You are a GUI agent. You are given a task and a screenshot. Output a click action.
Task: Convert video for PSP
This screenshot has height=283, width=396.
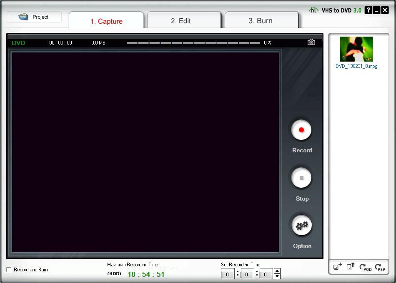380,267
